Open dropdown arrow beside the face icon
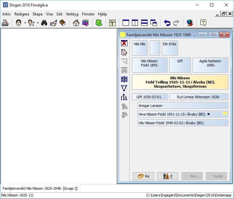This screenshot has width=234, height=199. click(25, 23)
